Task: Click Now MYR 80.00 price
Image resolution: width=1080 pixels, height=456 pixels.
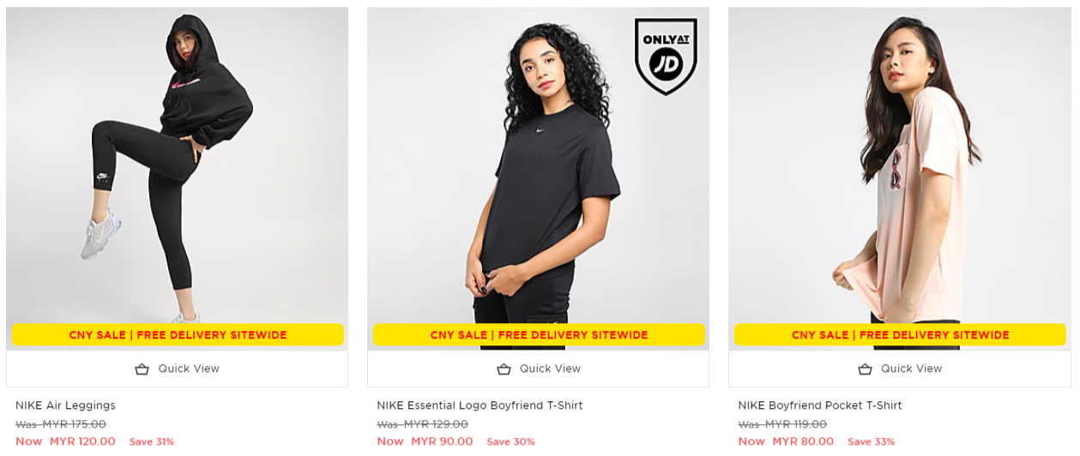Action: 786,441
